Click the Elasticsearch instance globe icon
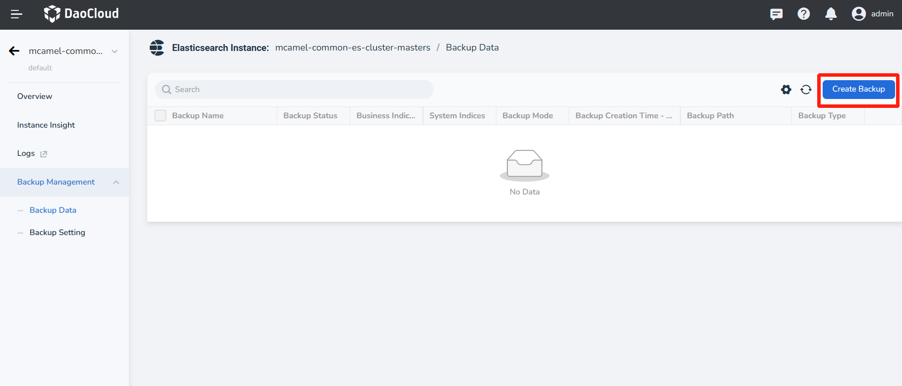Viewport: 902px width, 386px height. click(157, 48)
